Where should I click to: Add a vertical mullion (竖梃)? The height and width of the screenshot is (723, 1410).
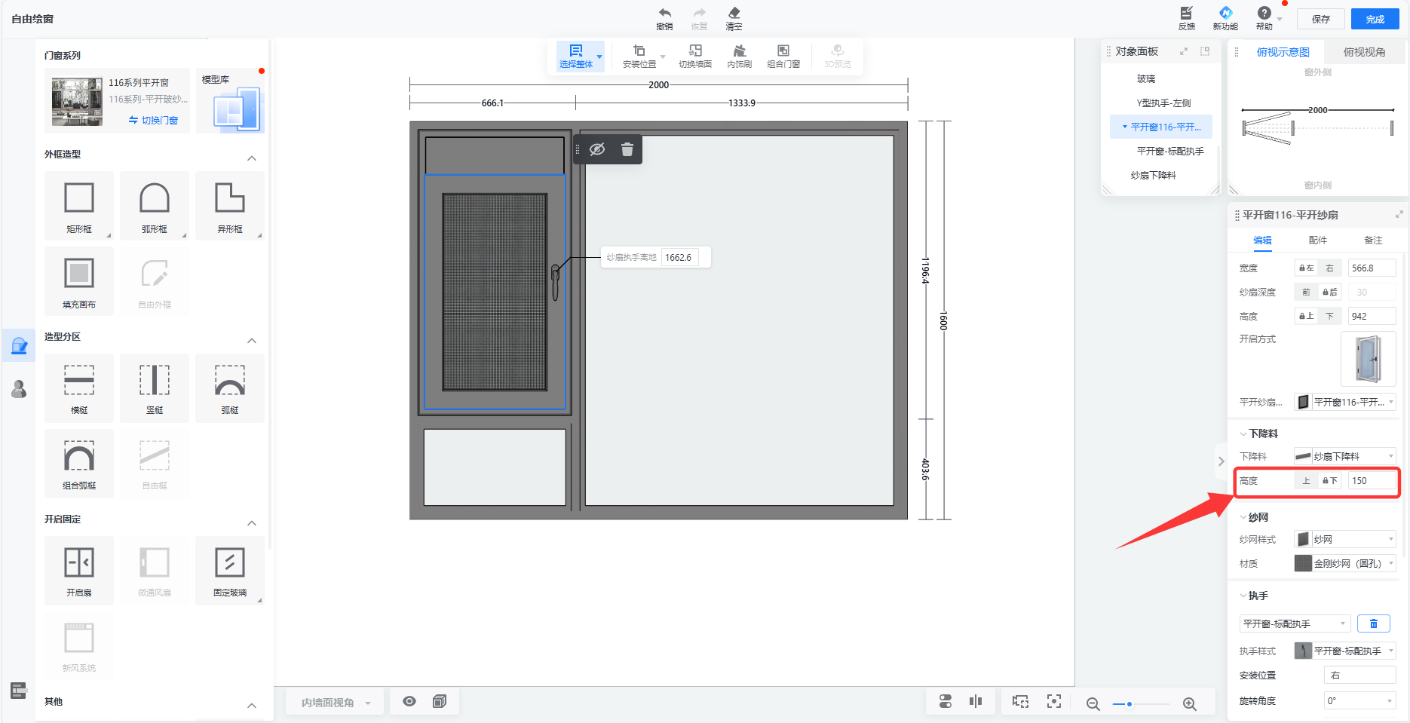[155, 381]
